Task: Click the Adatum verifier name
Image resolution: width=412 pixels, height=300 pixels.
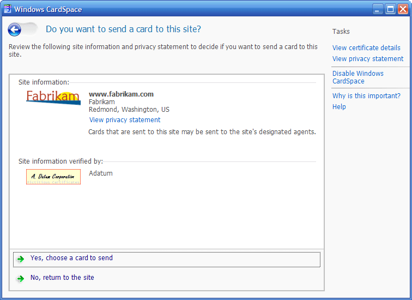Action: 101,173
